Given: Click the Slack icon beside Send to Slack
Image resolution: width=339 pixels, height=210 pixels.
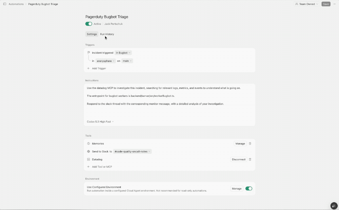Looking at the screenshot, I should [x=88, y=151].
